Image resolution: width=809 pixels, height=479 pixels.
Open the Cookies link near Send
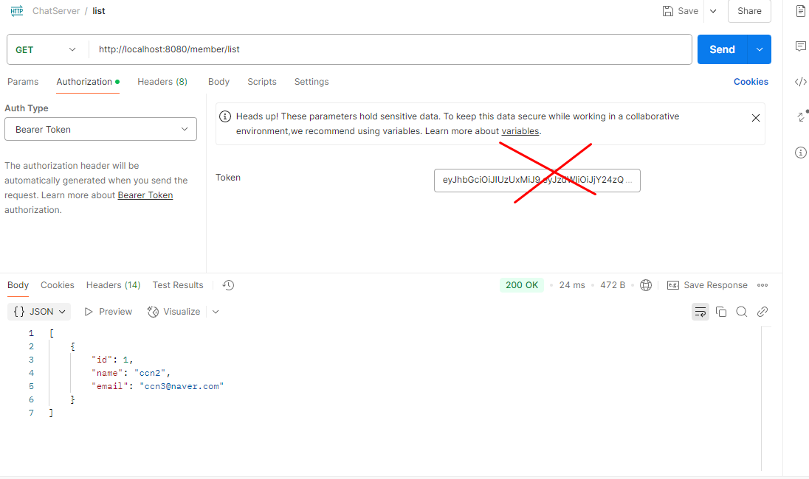pos(751,82)
